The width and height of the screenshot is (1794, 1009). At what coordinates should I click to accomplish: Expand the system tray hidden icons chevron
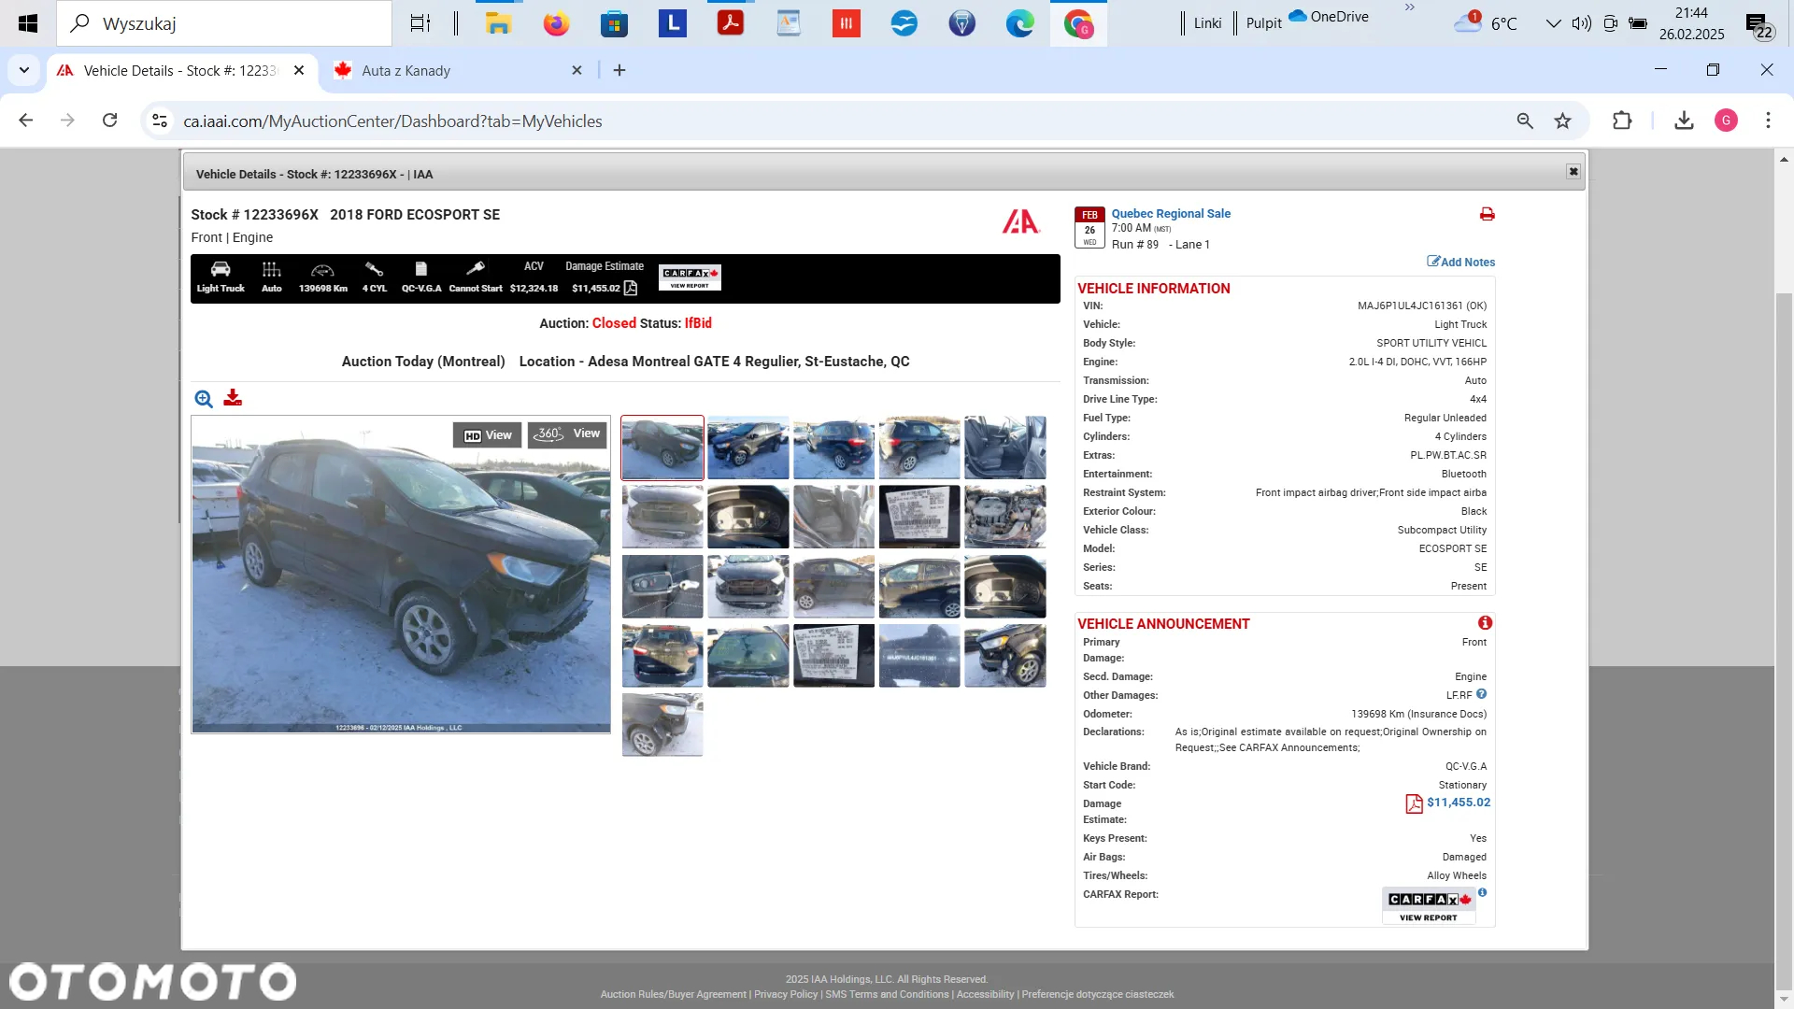click(x=1553, y=23)
